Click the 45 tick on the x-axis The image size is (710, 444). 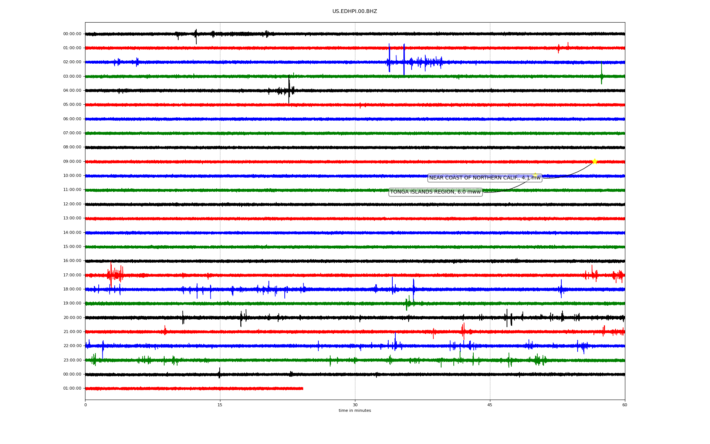(x=490, y=405)
